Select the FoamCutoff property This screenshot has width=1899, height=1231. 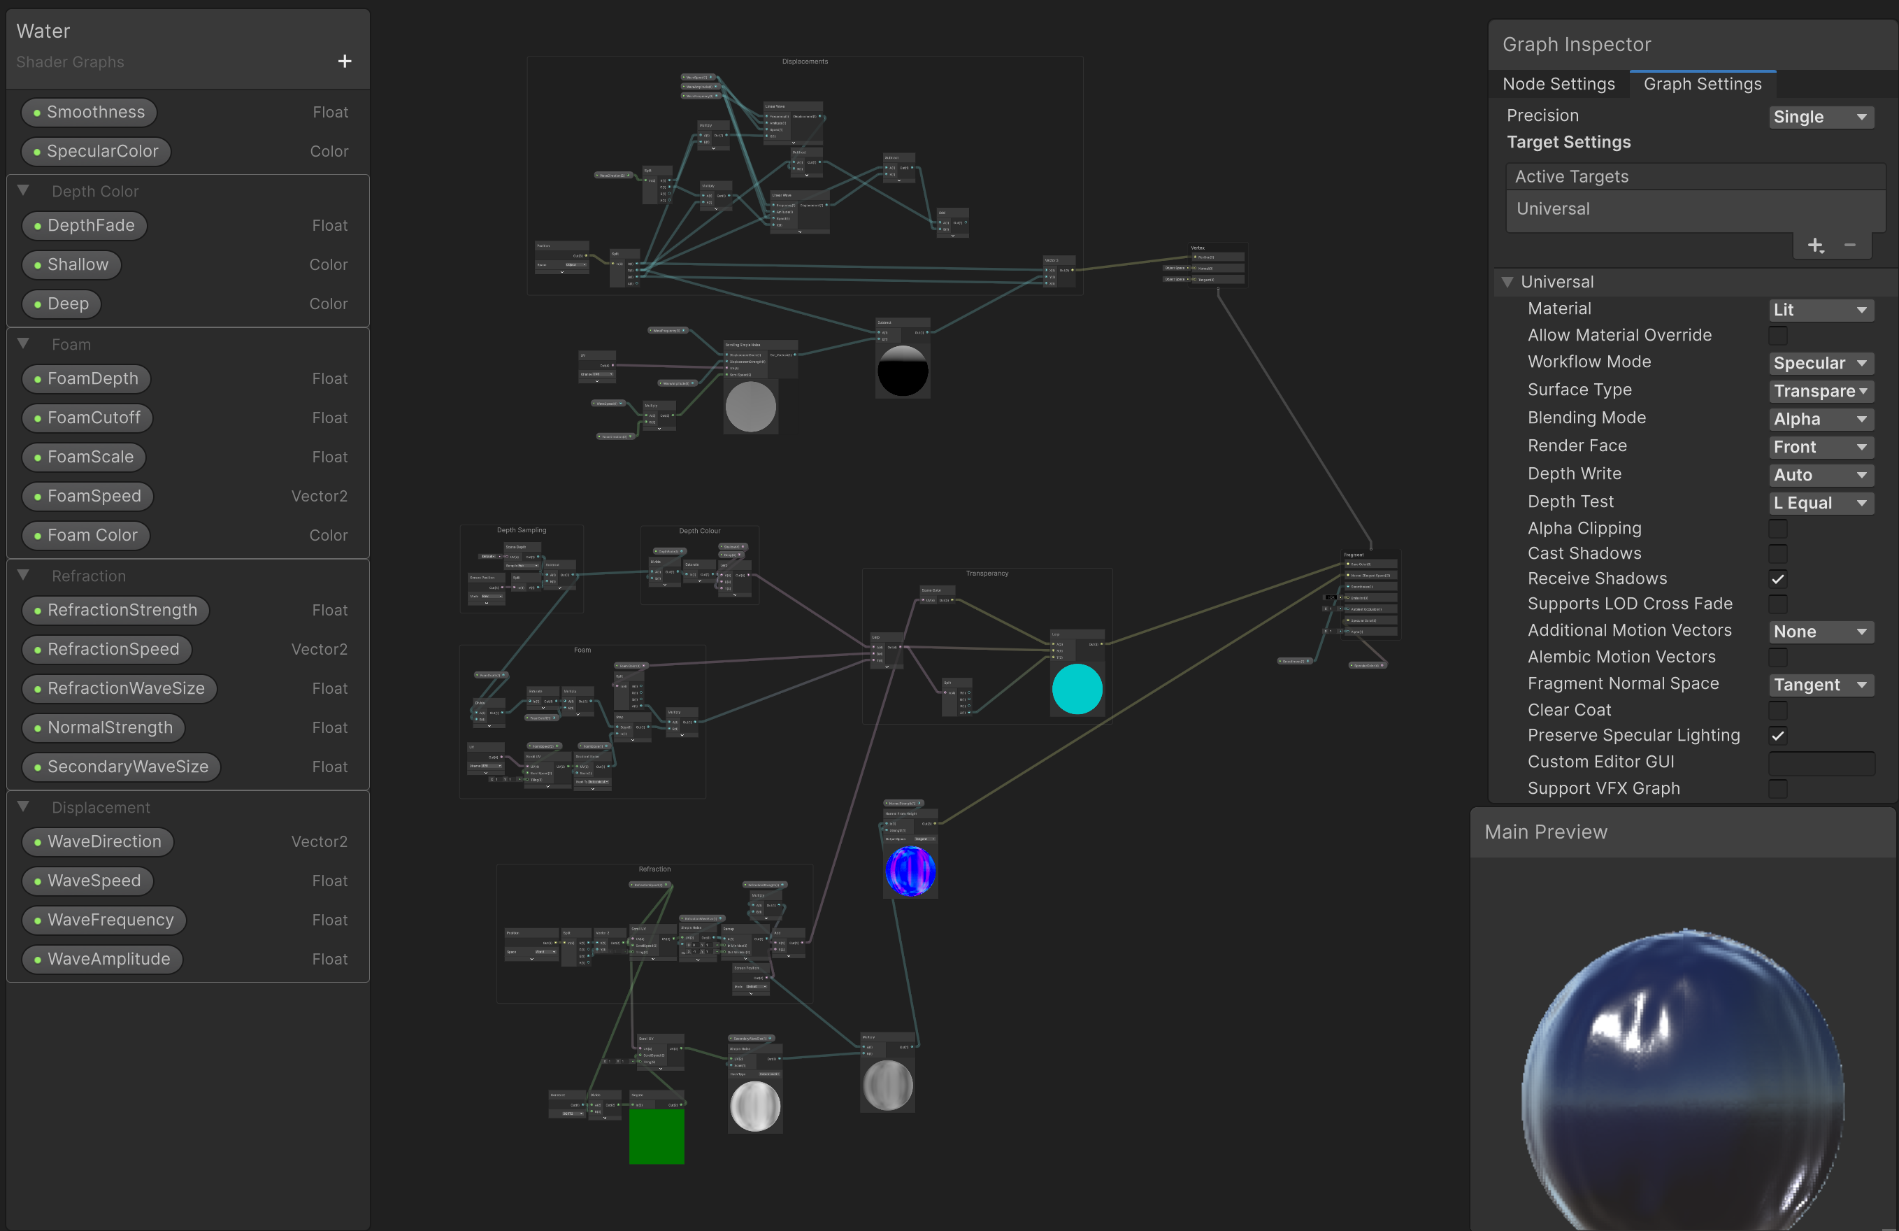88,418
